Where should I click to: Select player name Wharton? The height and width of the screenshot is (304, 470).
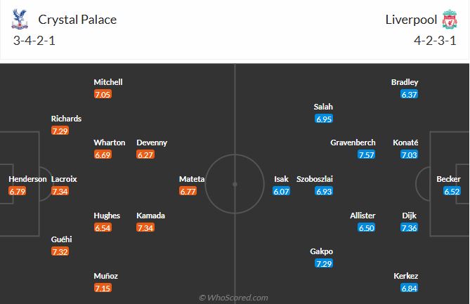click(x=110, y=143)
